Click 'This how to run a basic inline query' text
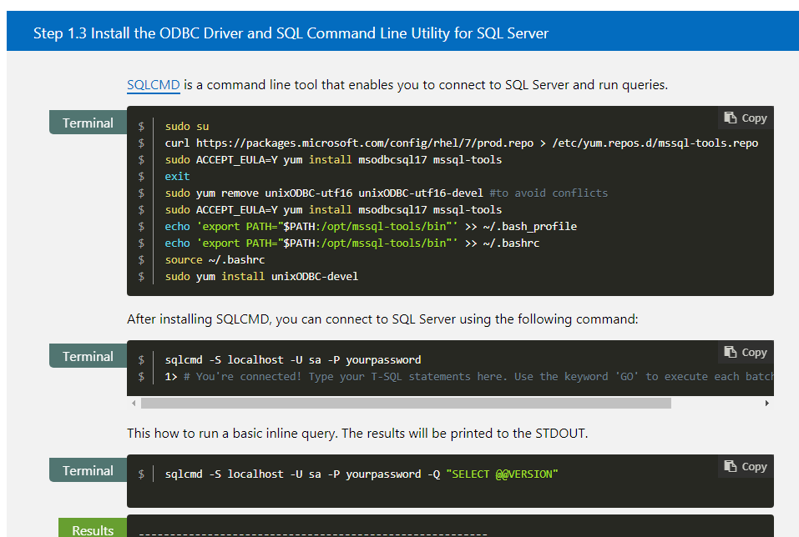 click(x=357, y=433)
